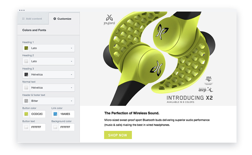Click the Link color hex field 19A9E5

coord(67,114)
